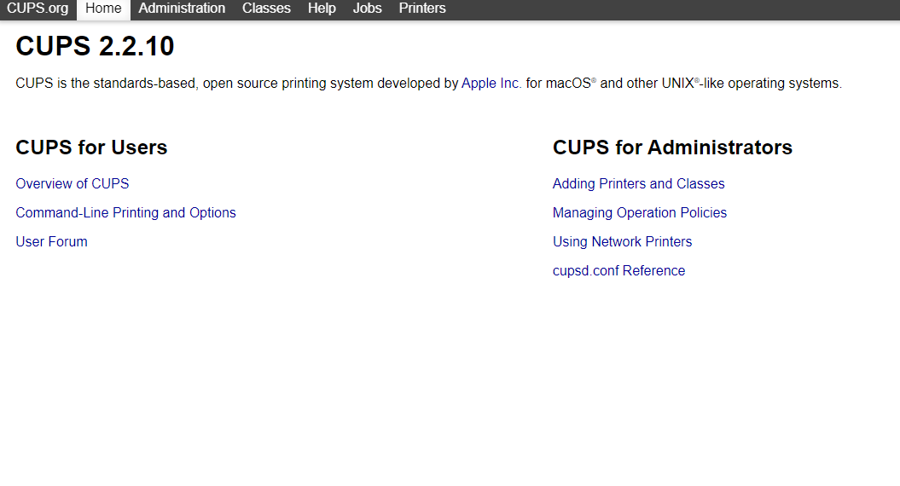Image resolution: width=900 pixels, height=486 pixels.
Task: Open Managing Operation Policies link
Action: click(640, 213)
